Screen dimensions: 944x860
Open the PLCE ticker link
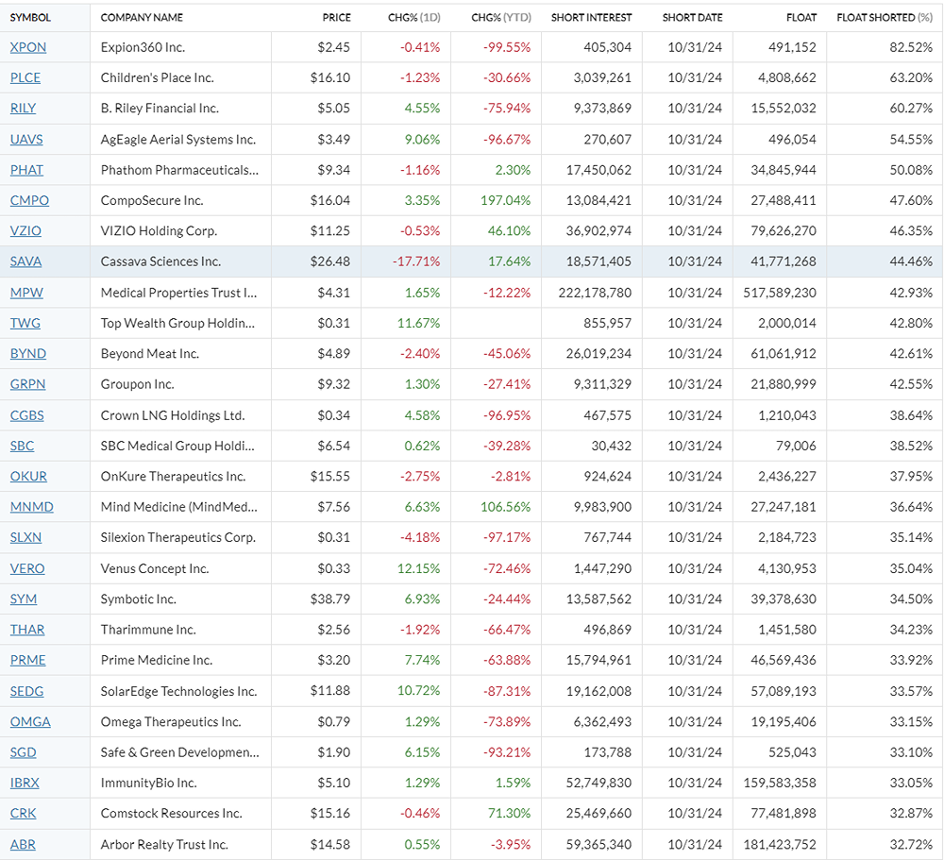25,77
